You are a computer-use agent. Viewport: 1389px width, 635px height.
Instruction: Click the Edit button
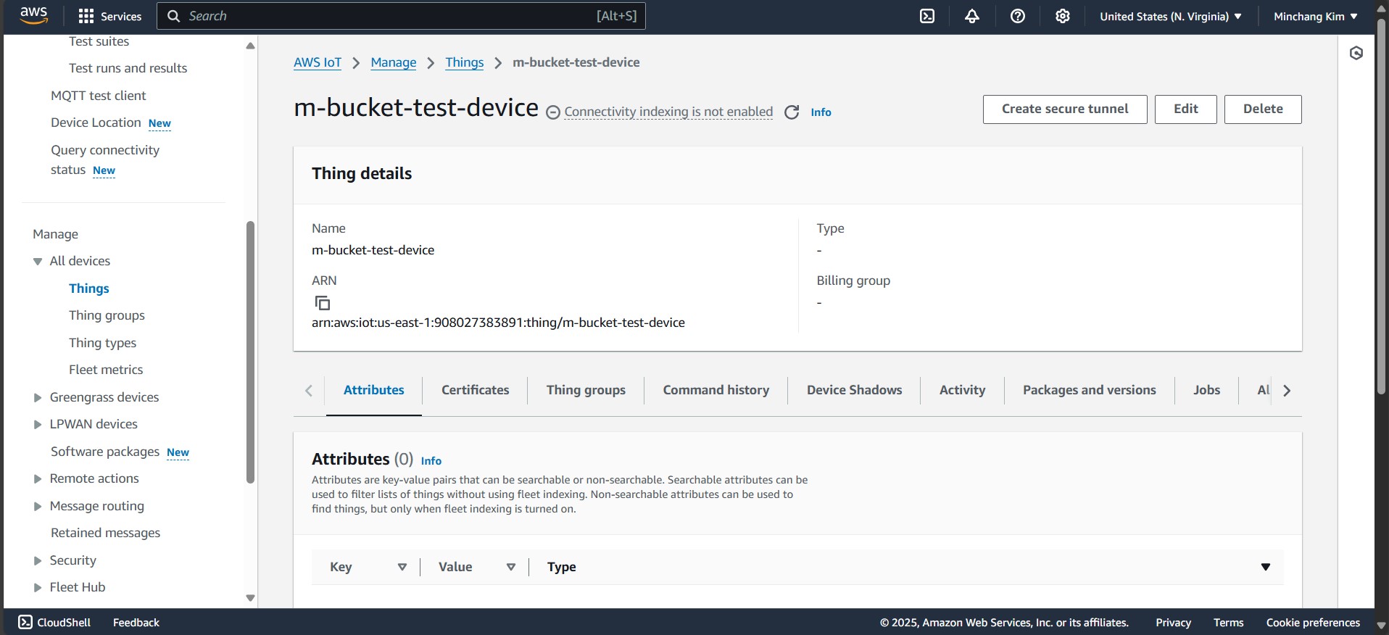1186,109
